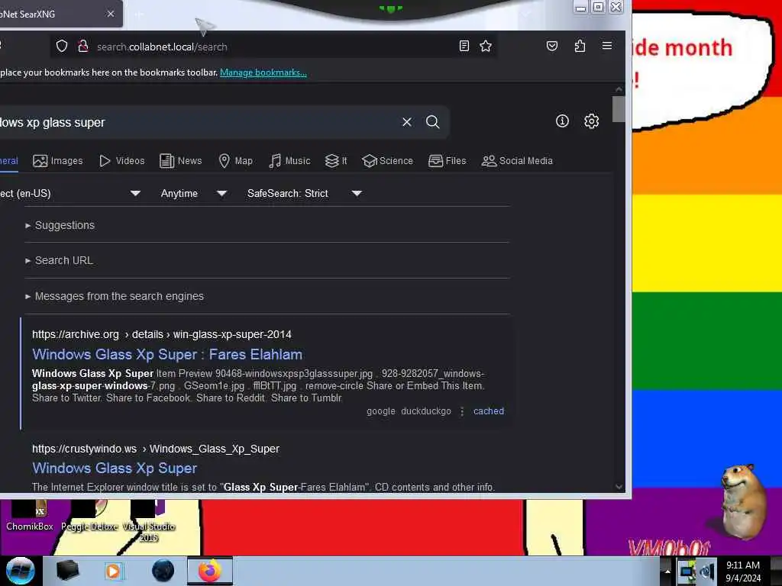Open the Save to Pocket icon
This screenshot has width=782, height=586.
pos(551,46)
